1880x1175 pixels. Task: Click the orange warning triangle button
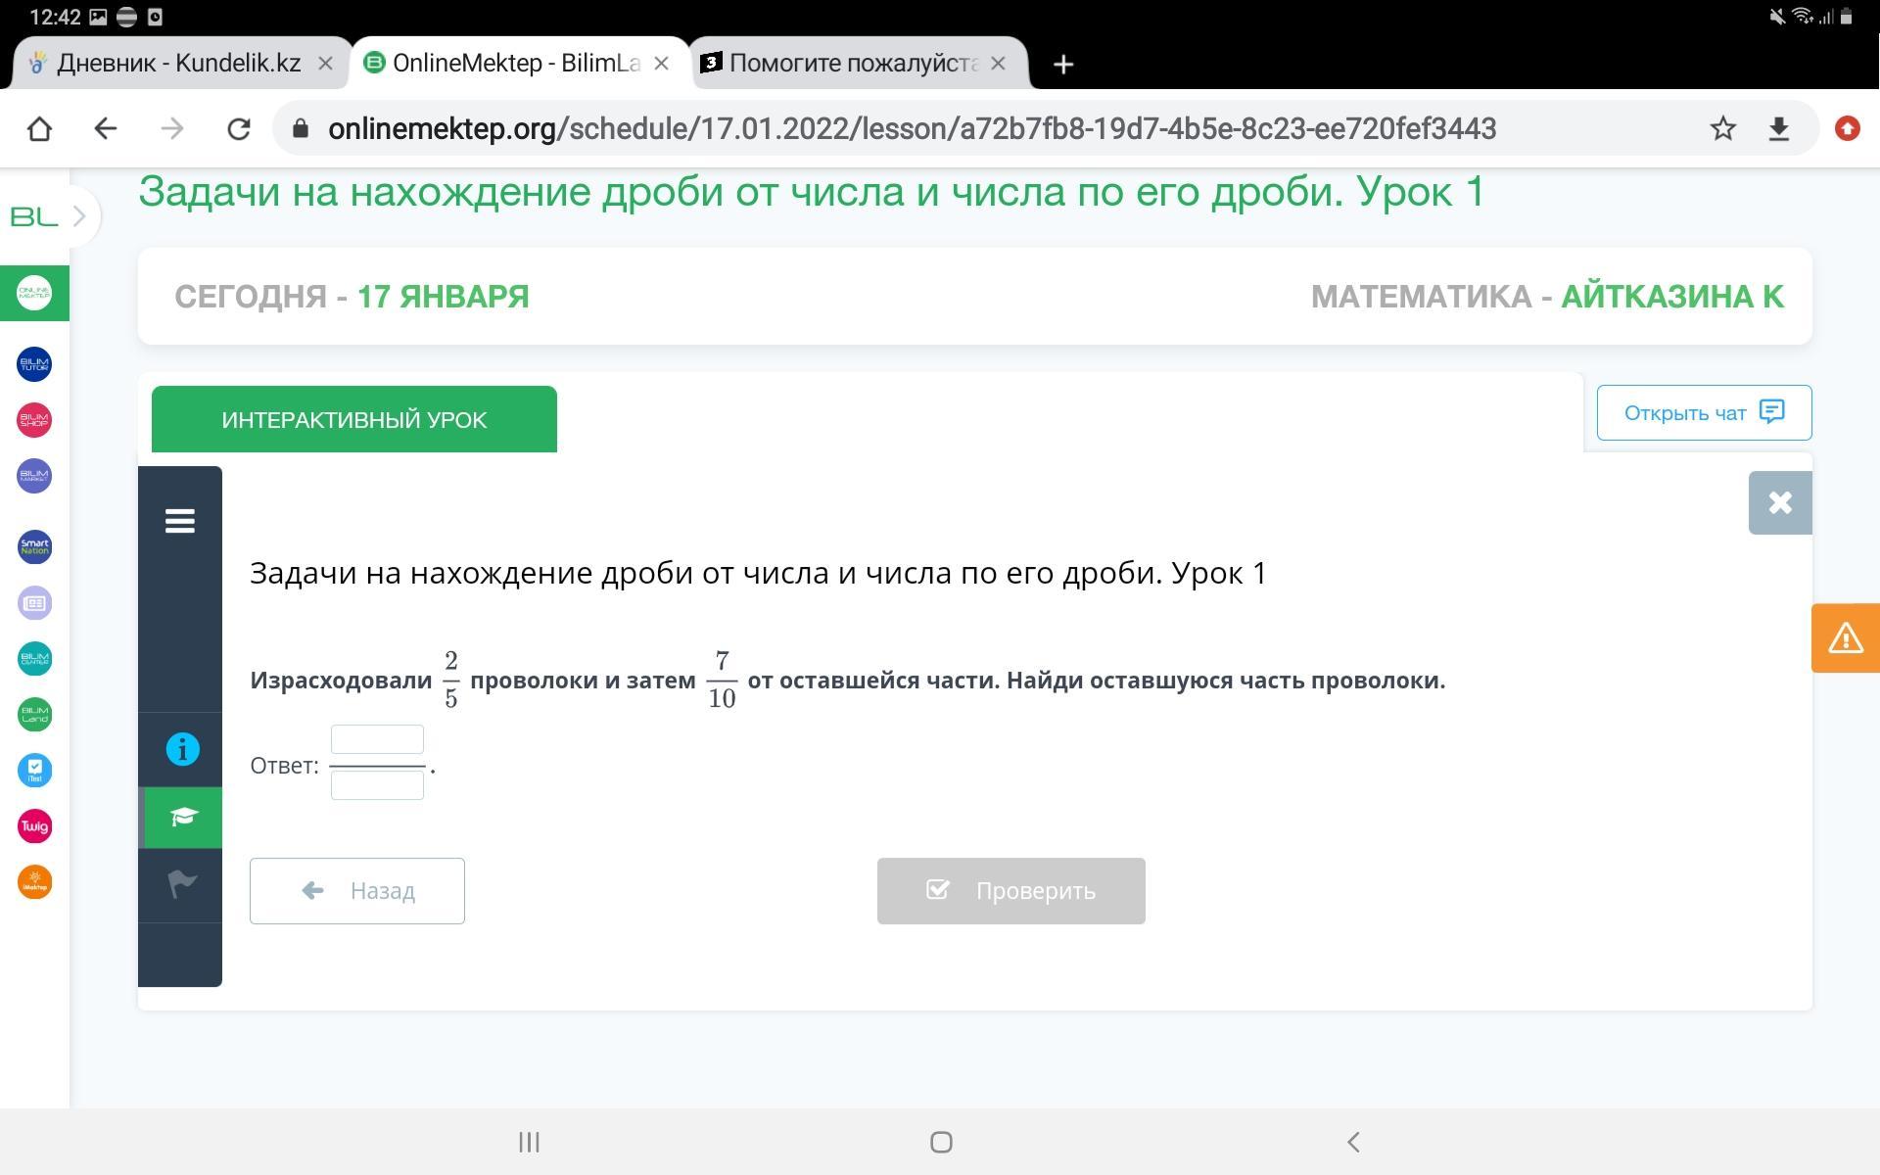pos(1845,638)
